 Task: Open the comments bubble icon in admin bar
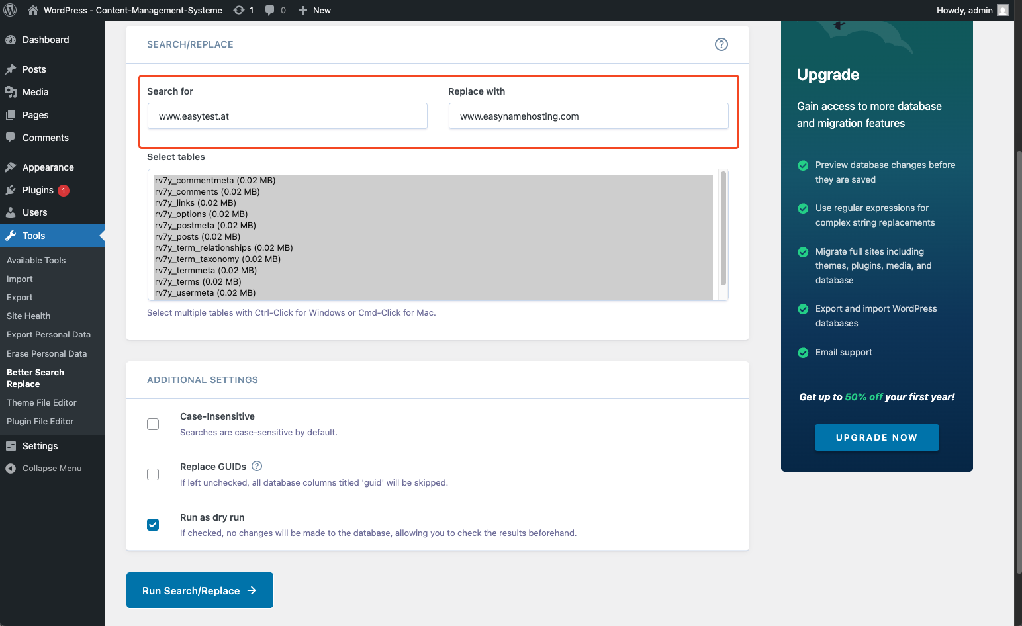pos(270,10)
